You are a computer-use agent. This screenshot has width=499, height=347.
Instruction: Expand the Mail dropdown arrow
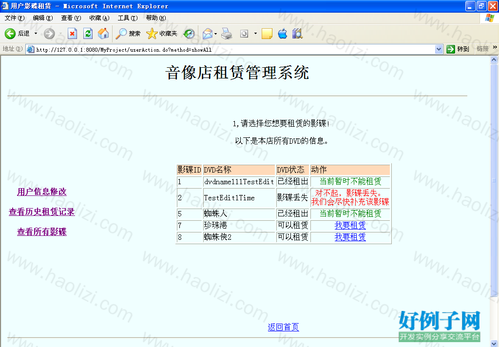click(x=216, y=34)
